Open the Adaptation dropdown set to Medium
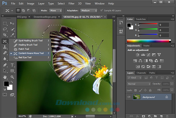The width and height of the screenshot is (176, 118). [89, 10]
